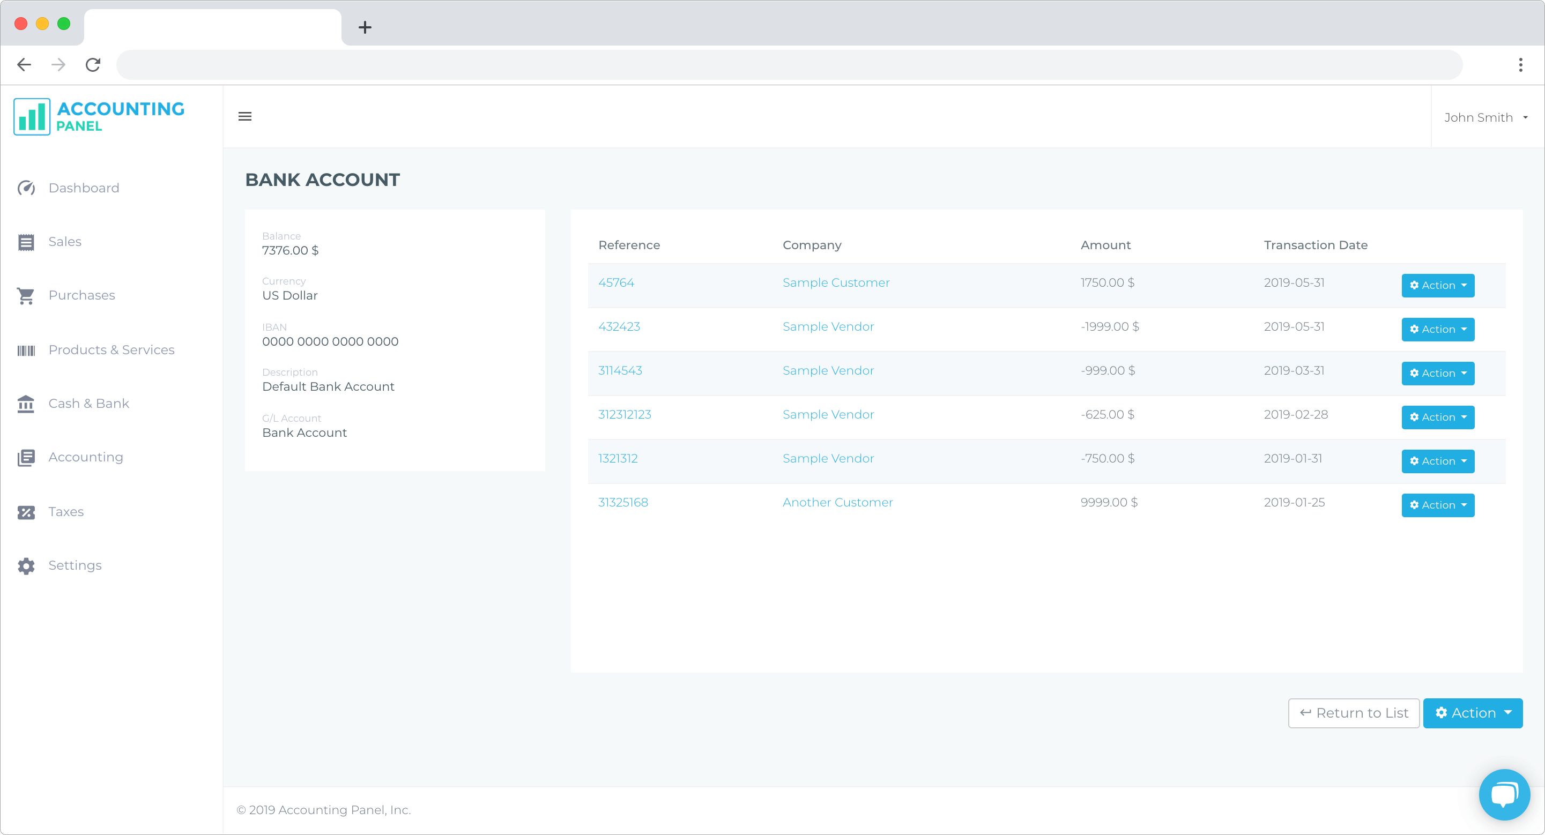
Task: Open transaction reference 31325168 link
Action: (623, 502)
